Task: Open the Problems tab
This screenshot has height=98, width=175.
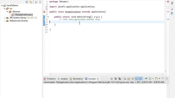Action: [x=50, y=79]
